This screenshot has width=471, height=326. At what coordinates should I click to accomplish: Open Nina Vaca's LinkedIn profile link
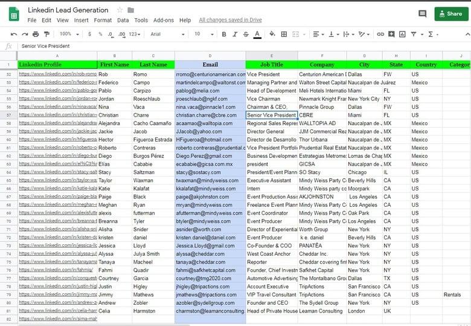[x=58, y=106]
